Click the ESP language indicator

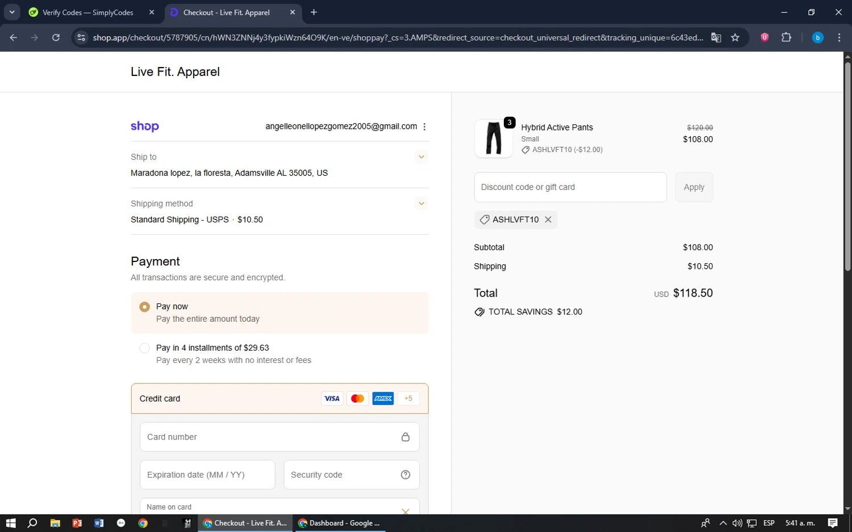769,523
